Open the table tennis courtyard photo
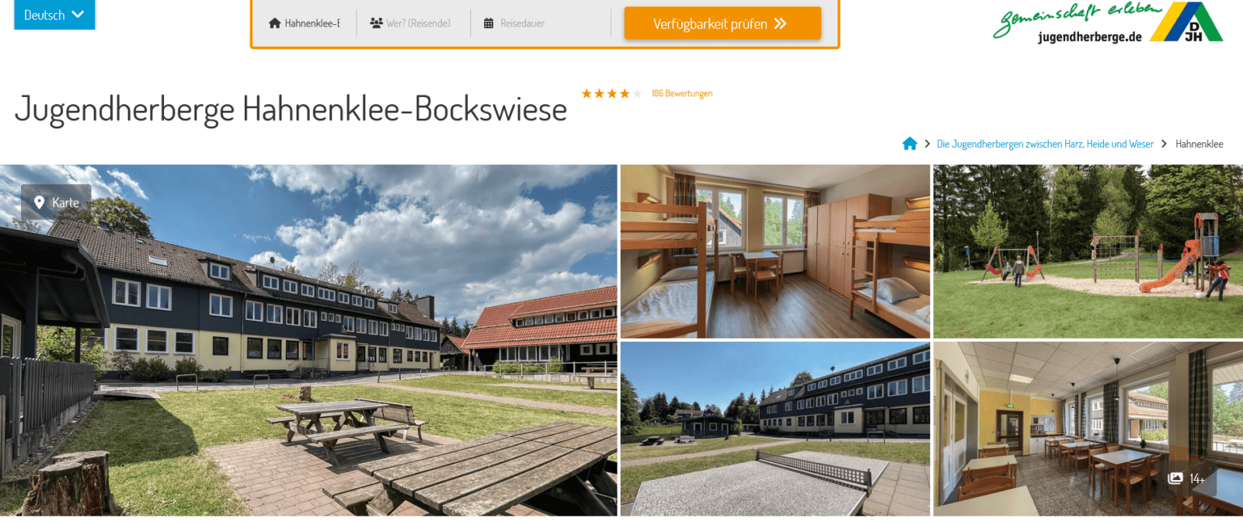Screen dimensions: 1243x522 (775, 429)
